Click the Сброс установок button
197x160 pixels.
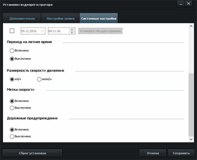(x=32, y=153)
